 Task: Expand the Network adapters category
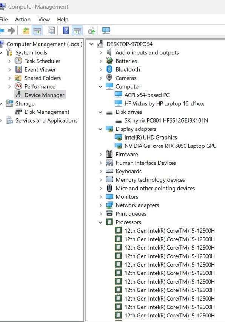[100, 205]
